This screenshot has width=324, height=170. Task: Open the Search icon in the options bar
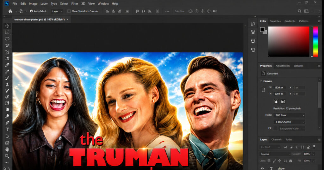[299, 11]
